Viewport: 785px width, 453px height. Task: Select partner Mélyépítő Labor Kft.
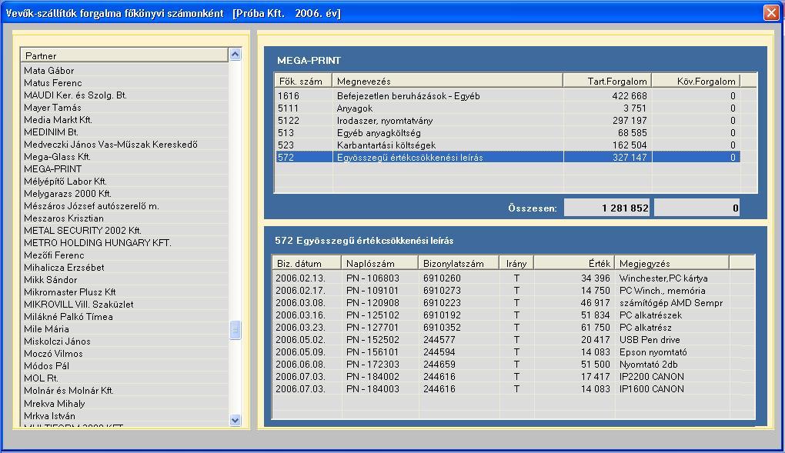(x=124, y=182)
